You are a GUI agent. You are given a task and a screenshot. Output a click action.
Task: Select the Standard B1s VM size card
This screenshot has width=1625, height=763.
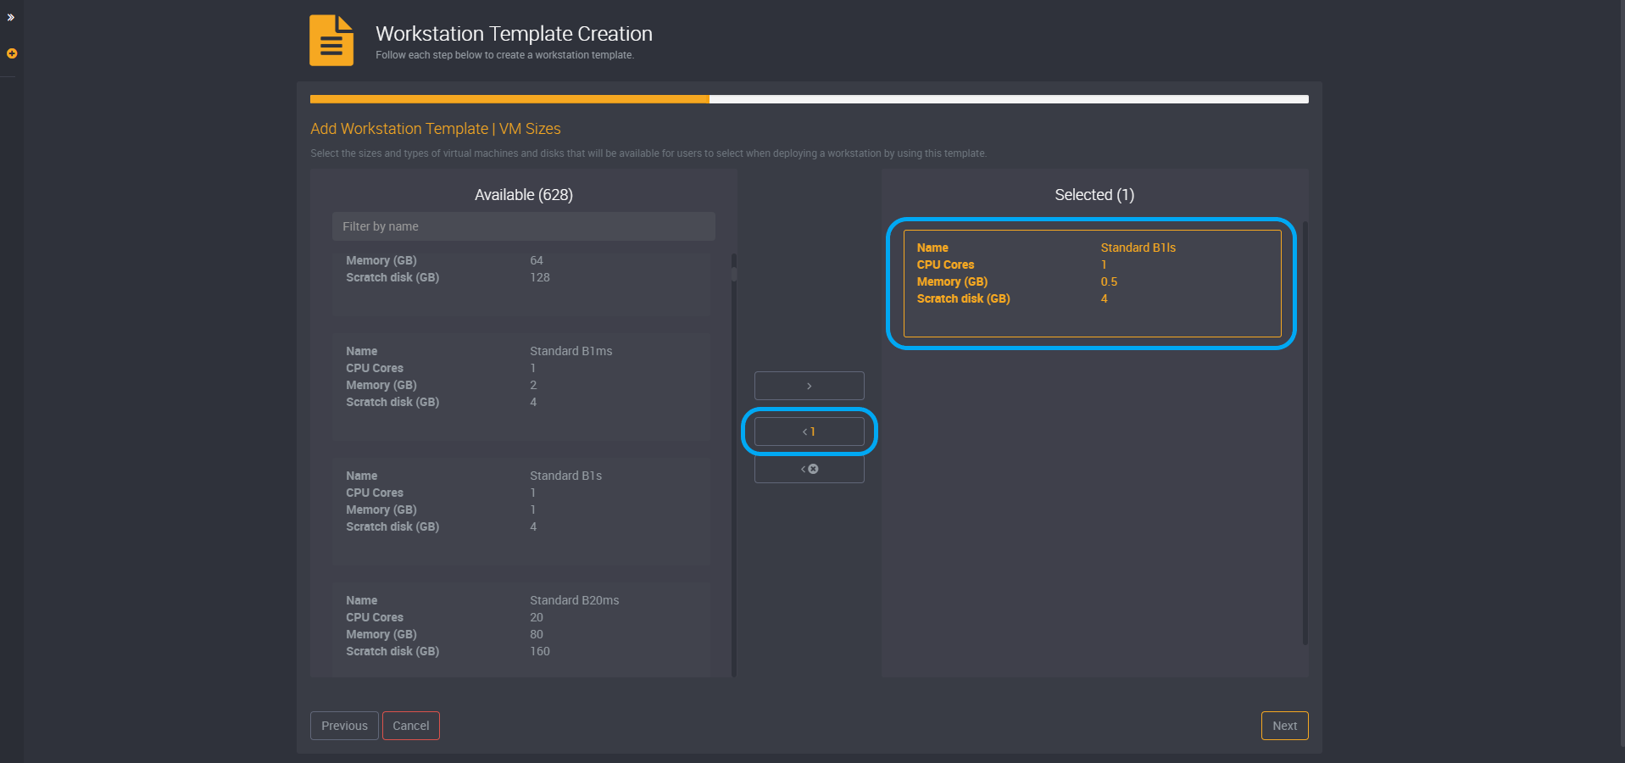521,512
